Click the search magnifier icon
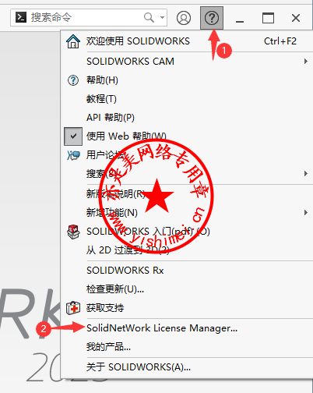This screenshot has width=313, height=393. pyautogui.click(x=149, y=18)
